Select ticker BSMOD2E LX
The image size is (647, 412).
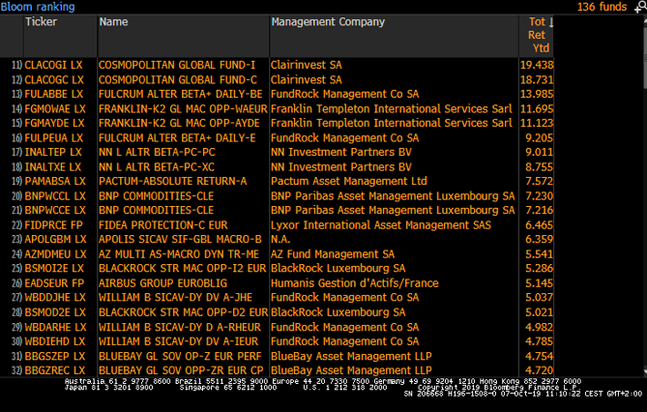[54, 312]
